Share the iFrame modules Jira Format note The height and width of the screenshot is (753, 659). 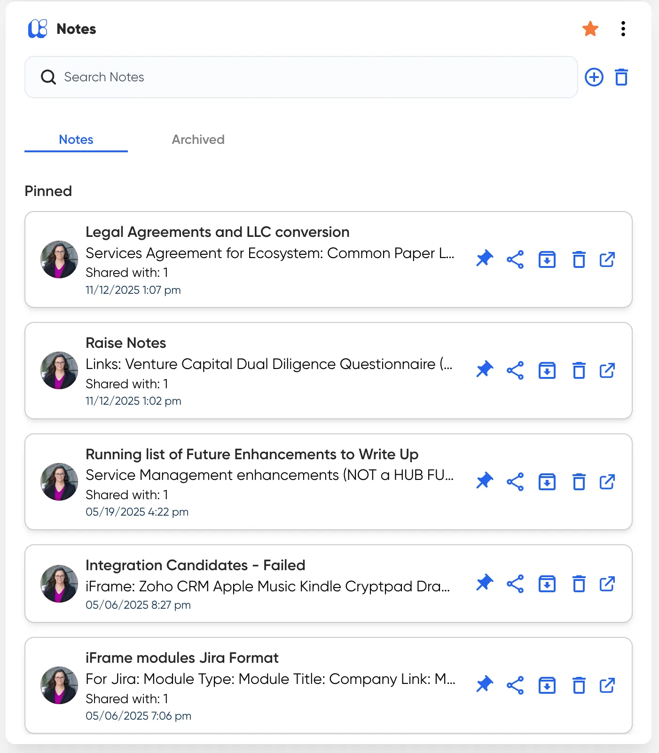[515, 685]
